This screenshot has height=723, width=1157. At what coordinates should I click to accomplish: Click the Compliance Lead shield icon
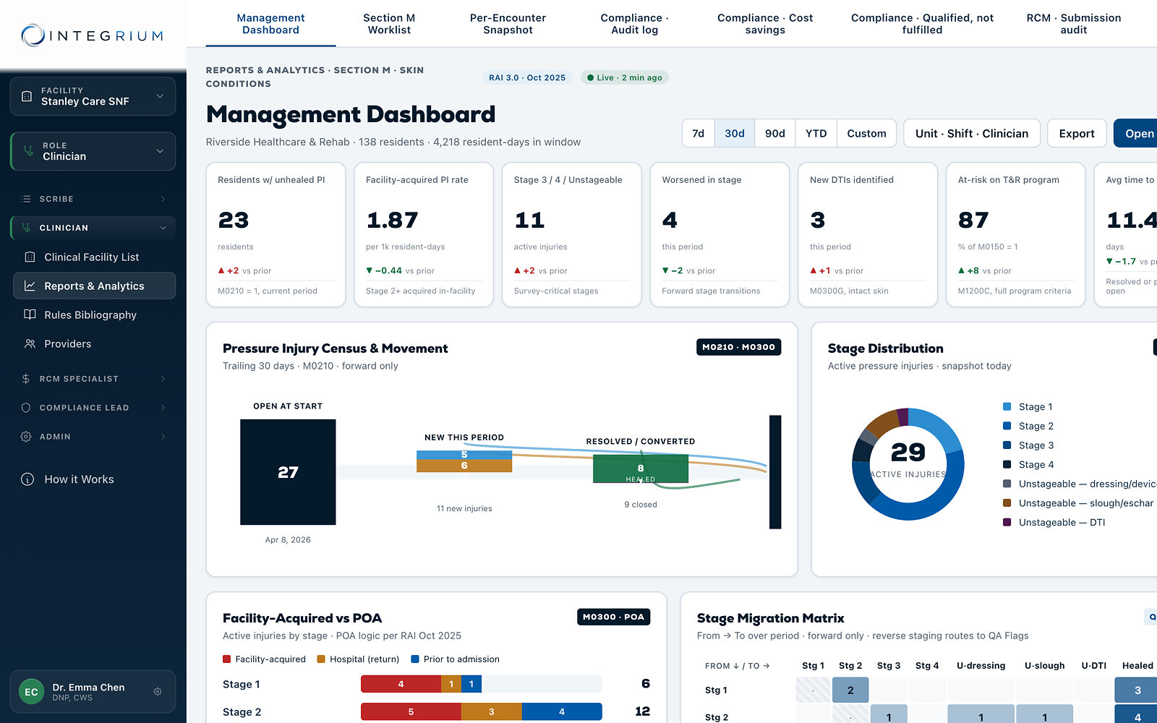pyautogui.click(x=26, y=408)
